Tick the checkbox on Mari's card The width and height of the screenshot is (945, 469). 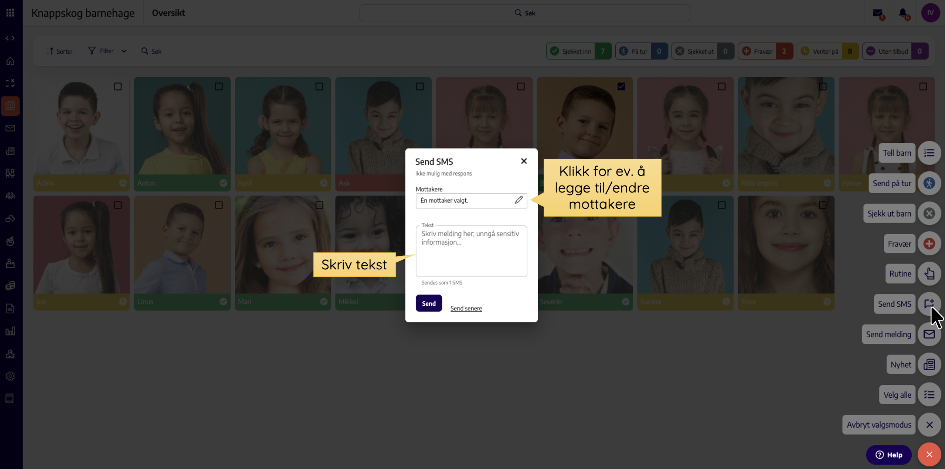(x=319, y=205)
